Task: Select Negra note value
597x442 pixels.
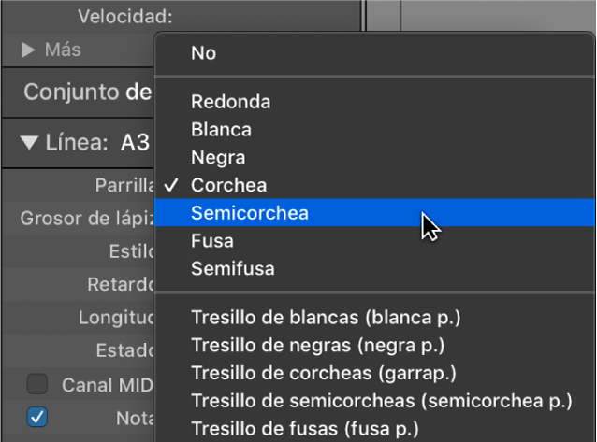Action: [x=219, y=157]
